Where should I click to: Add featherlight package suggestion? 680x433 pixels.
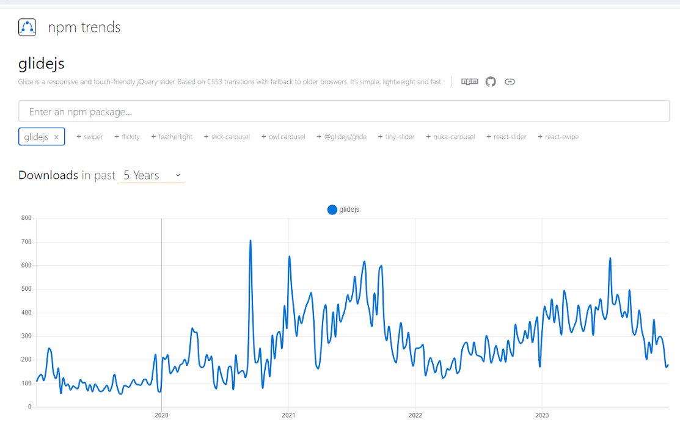point(172,137)
